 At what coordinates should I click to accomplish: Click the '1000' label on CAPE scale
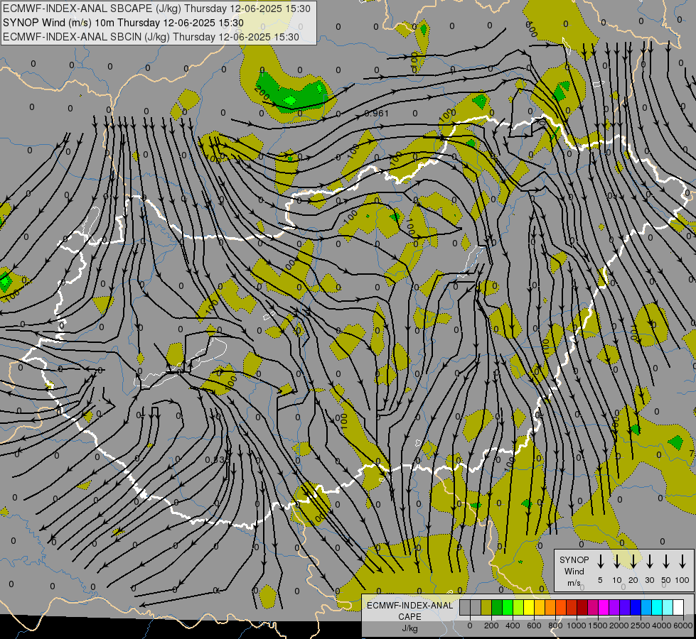tap(577, 626)
